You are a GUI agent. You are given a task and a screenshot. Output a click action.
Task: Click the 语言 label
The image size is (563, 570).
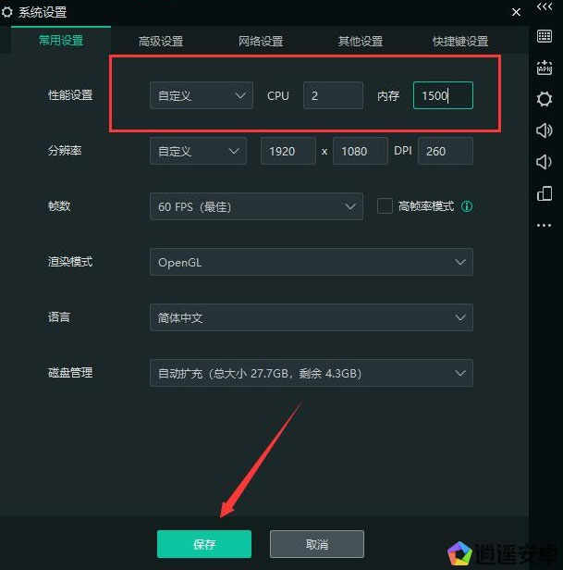pos(59,317)
